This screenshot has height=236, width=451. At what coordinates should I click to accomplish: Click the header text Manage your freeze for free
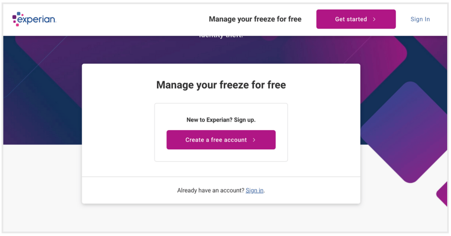coord(255,19)
